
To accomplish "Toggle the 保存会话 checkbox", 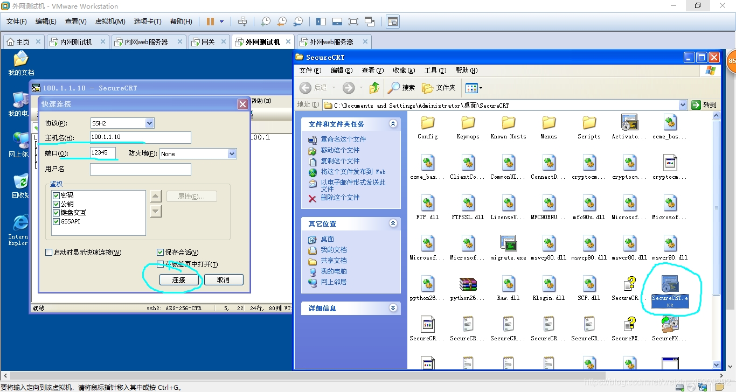I will coord(160,252).
